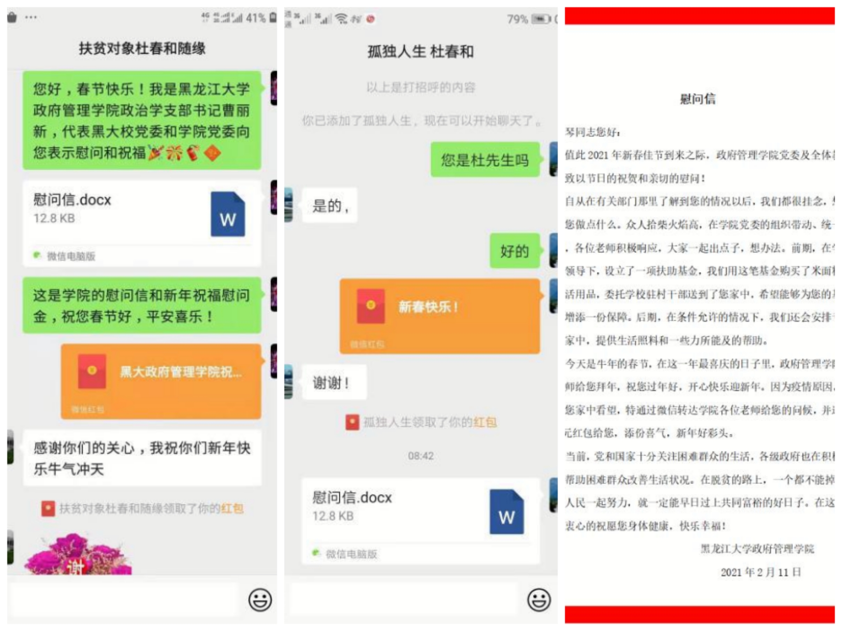Click 红包 link in middle chat notice
The image size is (842, 631).
(485, 422)
